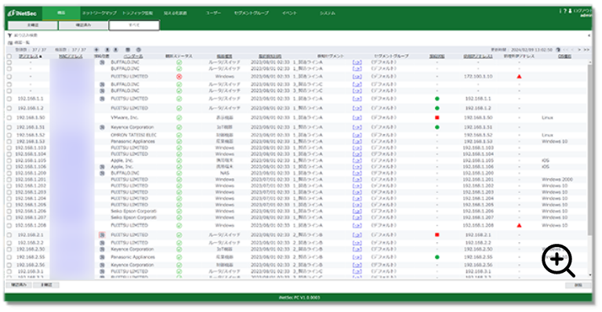Image resolution: width=602 pixels, height=312 pixels.
Task: Go to next page with the > arrow
Action: click(579, 50)
